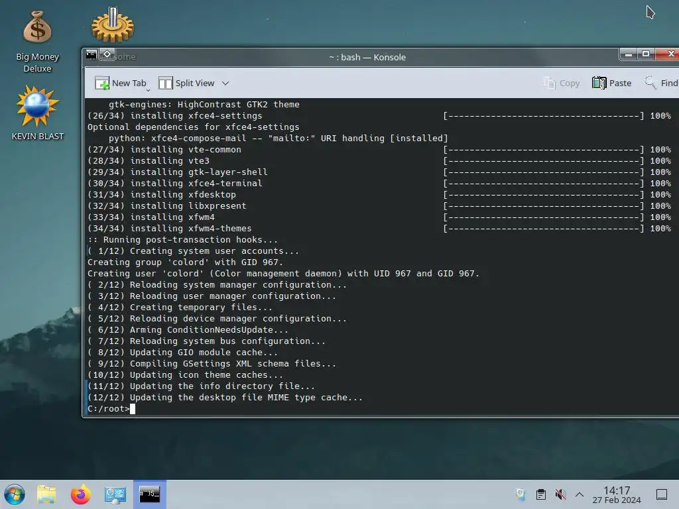Click the '(30/34) installing xfce4-terminal' line
The image size is (679, 509).
coord(174,183)
